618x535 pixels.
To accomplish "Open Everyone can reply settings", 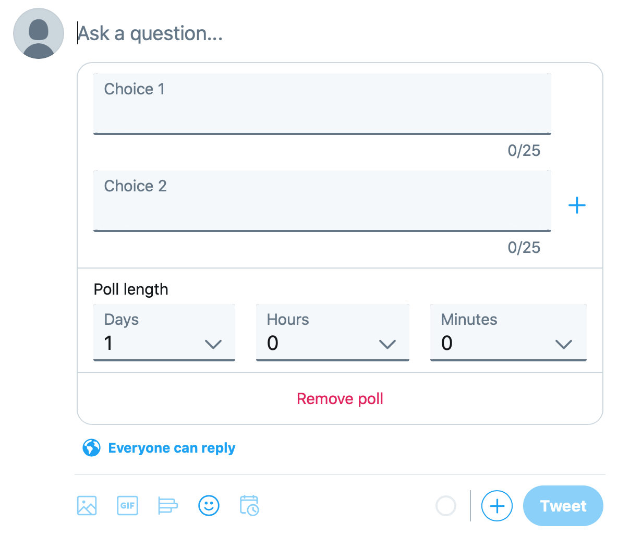I will (172, 448).
